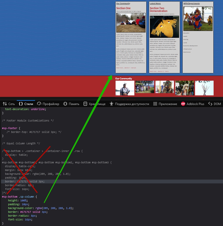223x226 pixels.
Task: Click the DOM panel angle-brackets icon
Action: tap(210, 104)
